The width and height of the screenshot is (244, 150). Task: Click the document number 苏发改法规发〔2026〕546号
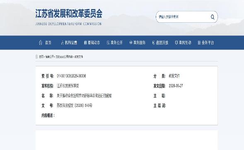[75, 105]
